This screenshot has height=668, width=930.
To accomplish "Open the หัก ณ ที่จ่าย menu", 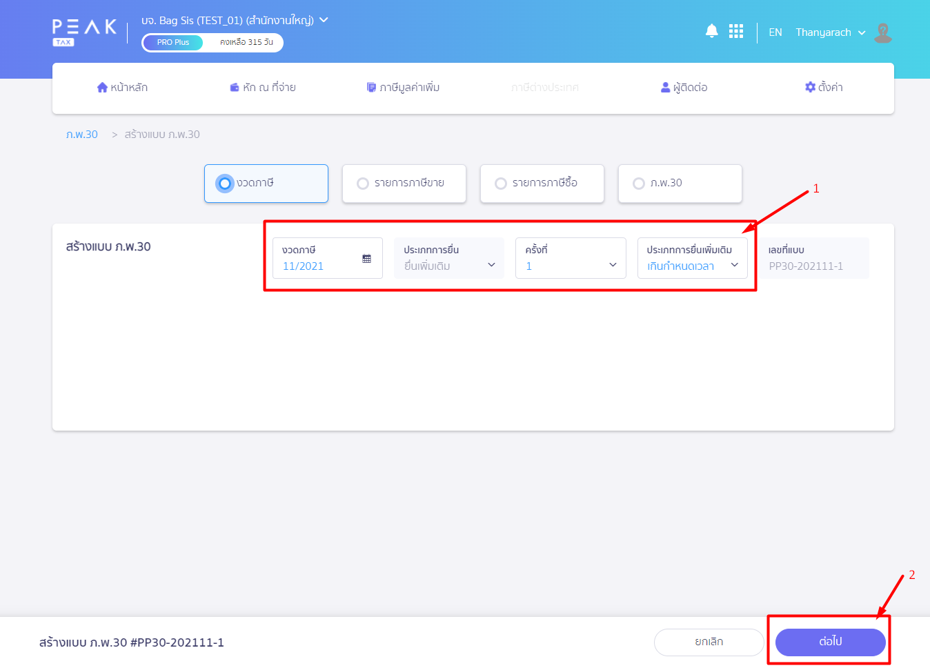I will pos(263,88).
